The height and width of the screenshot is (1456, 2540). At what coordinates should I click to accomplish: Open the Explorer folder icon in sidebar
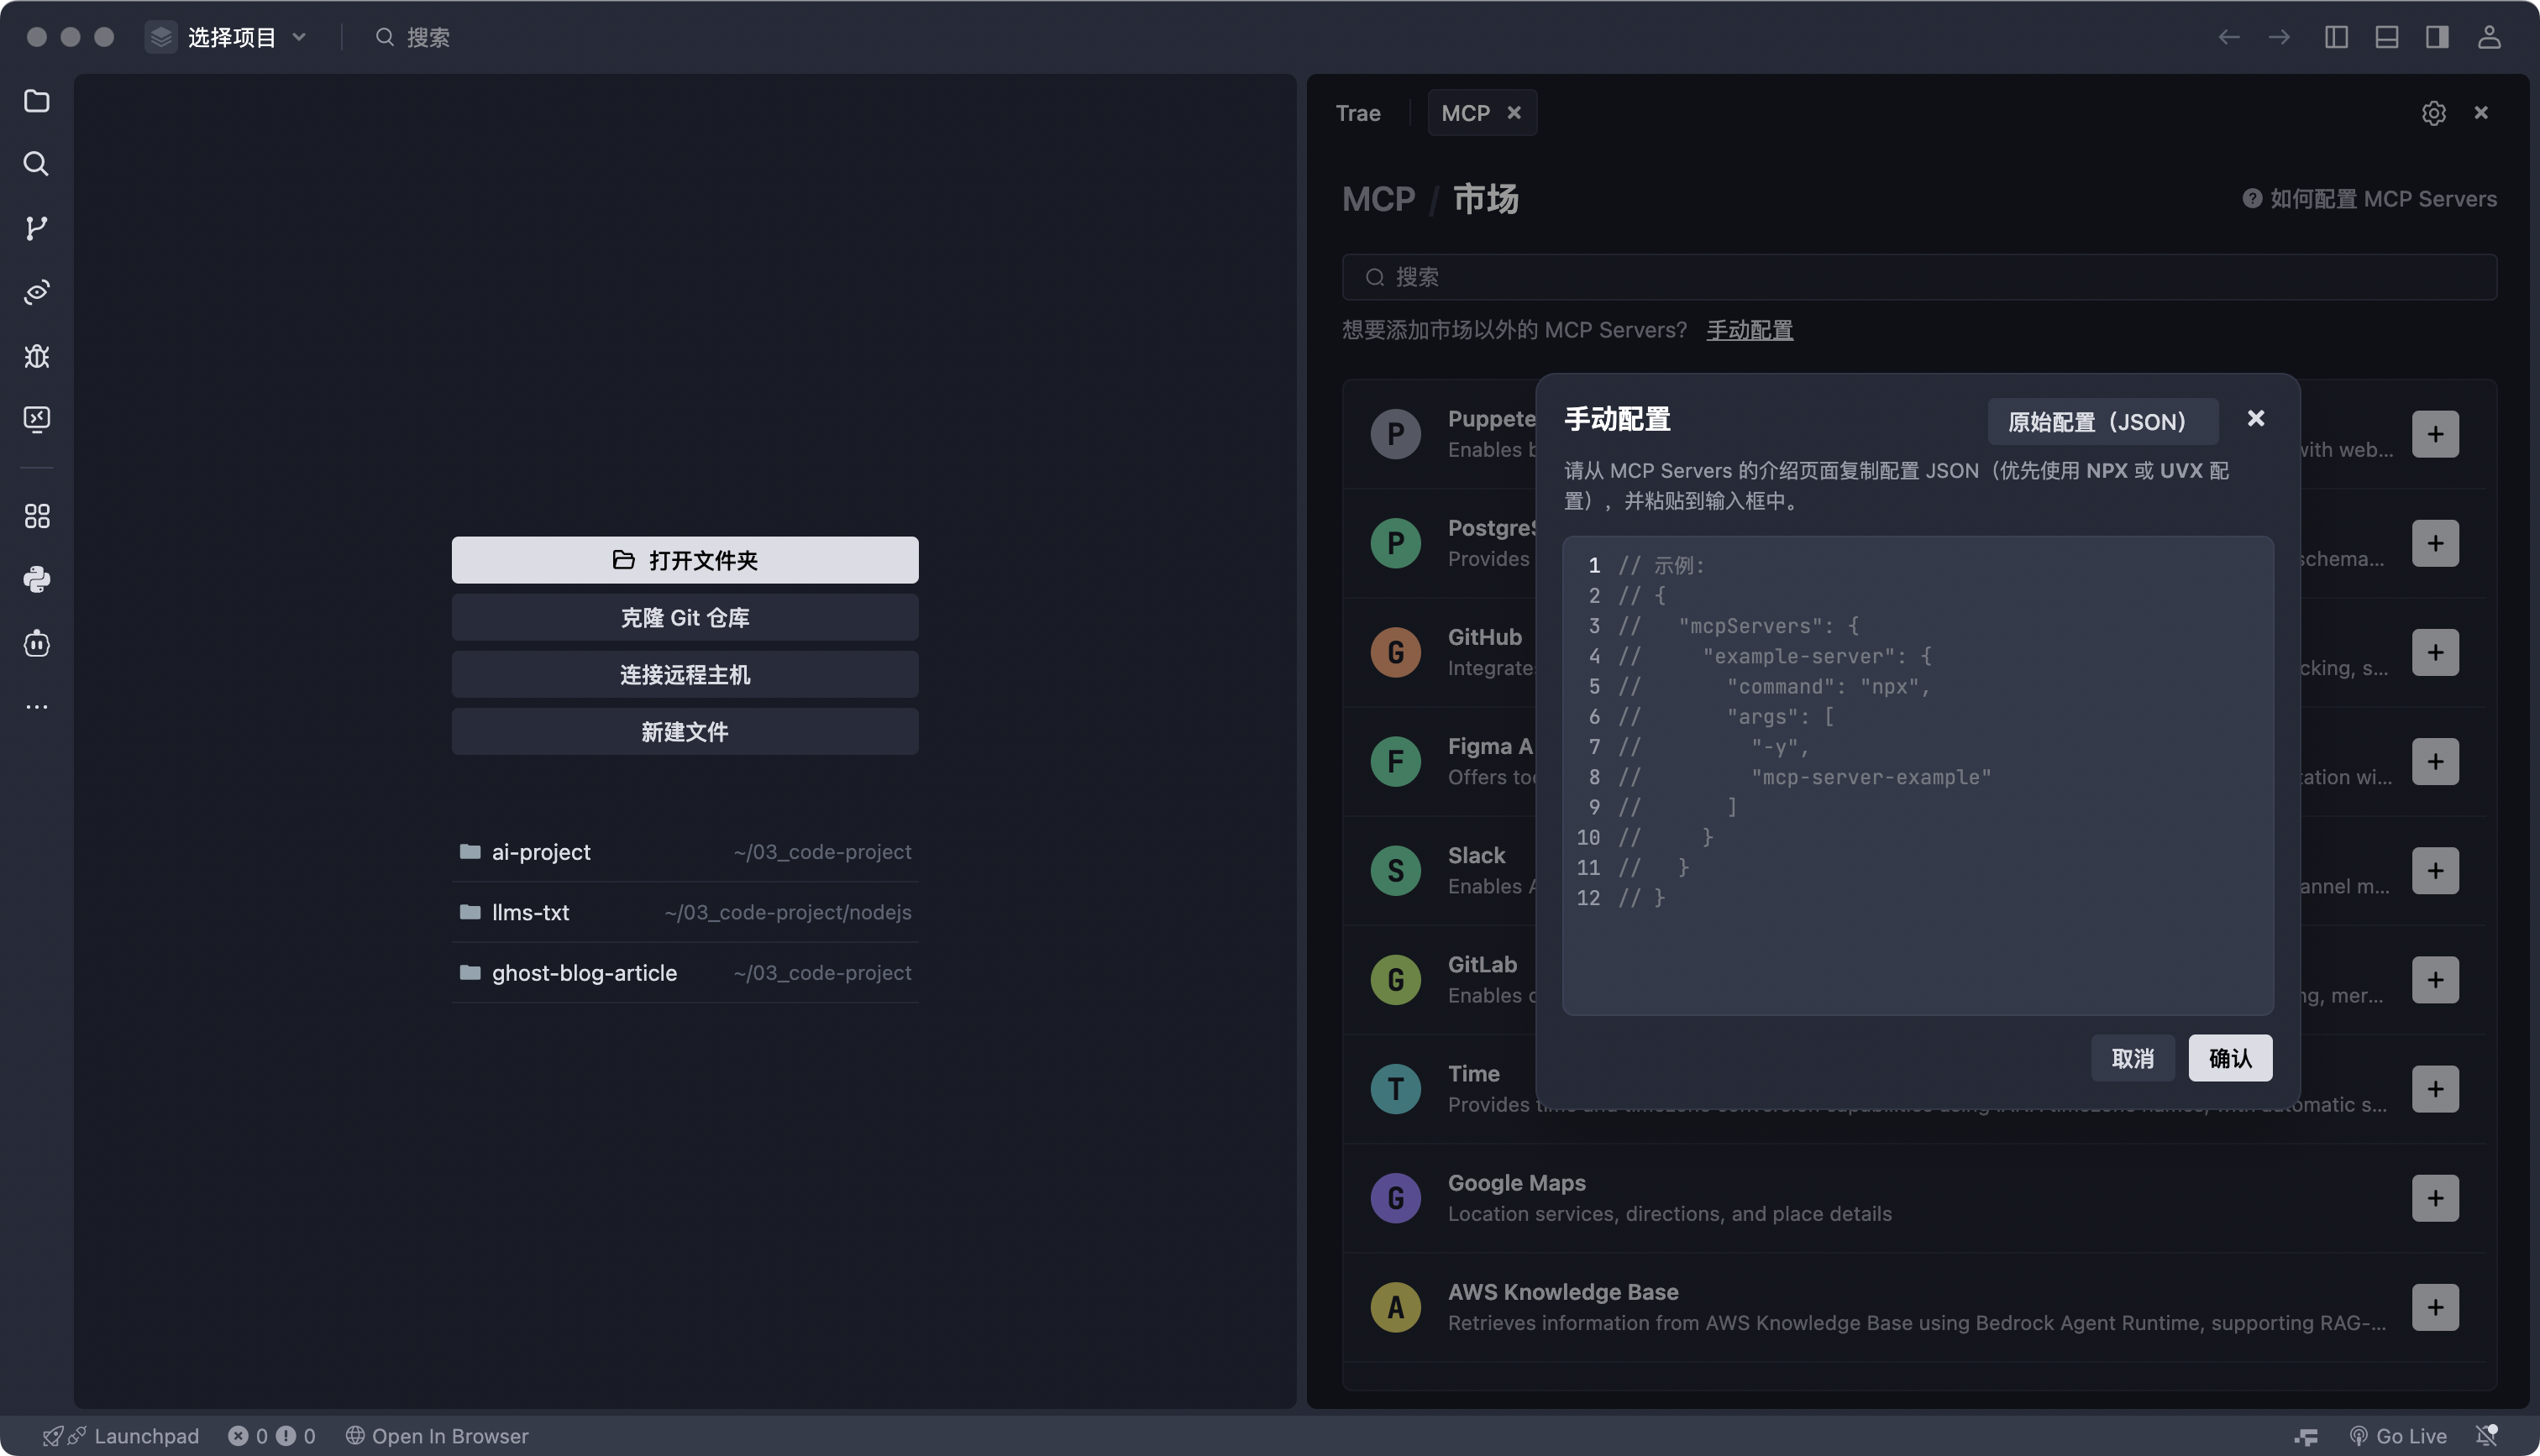click(x=37, y=101)
